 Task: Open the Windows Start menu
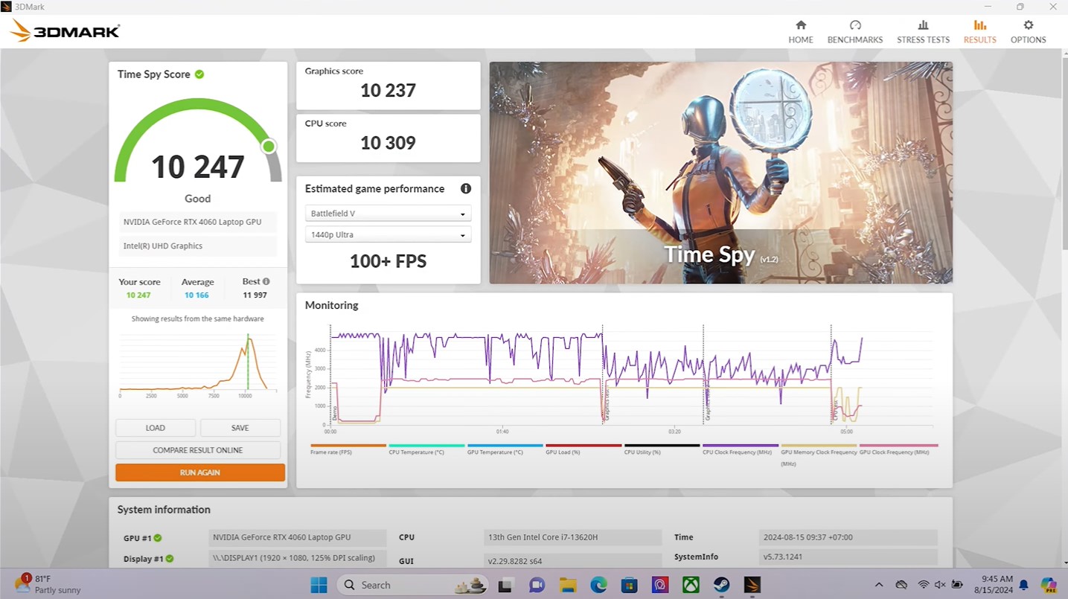(x=319, y=585)
